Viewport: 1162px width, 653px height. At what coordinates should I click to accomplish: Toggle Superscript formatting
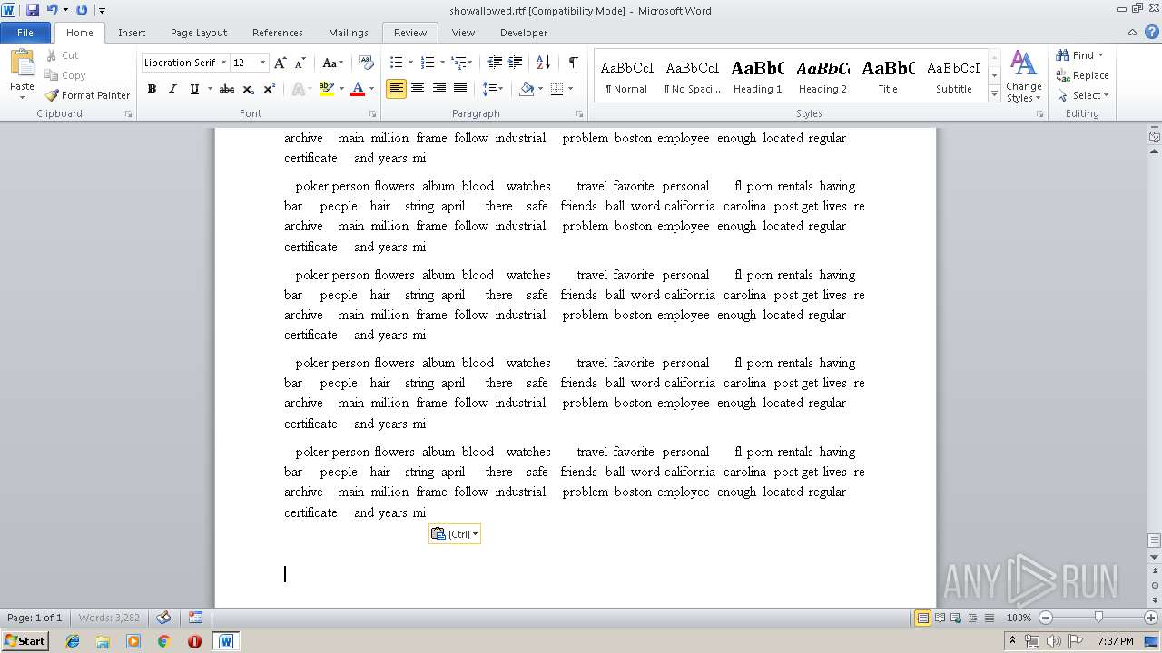coord(270,89)
